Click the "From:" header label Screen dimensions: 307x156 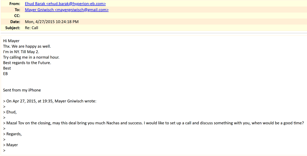15,4
